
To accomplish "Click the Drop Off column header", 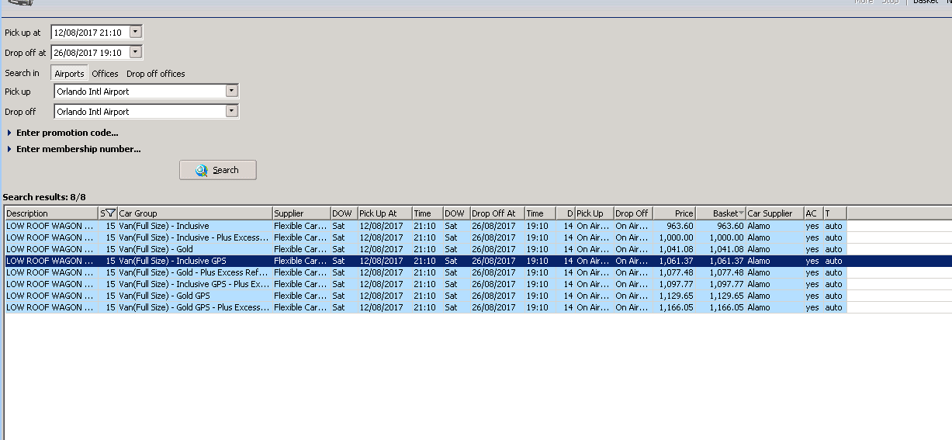I will (x=633, y=213).
